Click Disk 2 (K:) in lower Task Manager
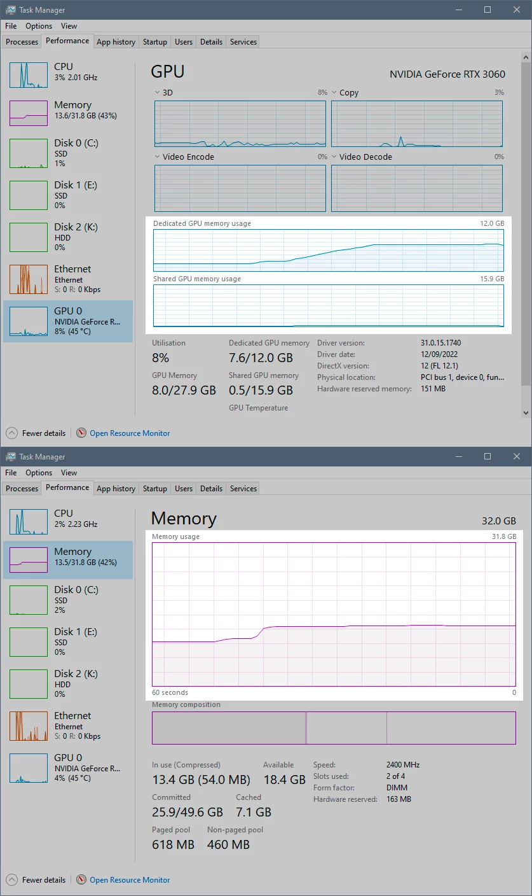This screenshot has width=532, height=896. (68, 684)
